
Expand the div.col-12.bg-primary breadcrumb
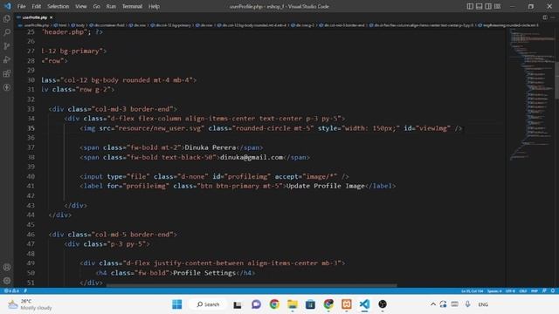(x=171, y=25)
